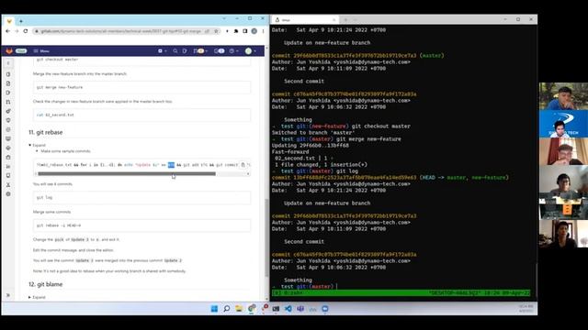
Task: Select participant thumbnail with Dynamo Tech logo
Action: 563,124
